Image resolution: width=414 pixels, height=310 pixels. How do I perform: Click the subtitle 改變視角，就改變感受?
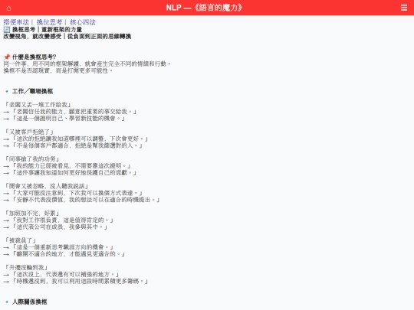tap(32, 37)
